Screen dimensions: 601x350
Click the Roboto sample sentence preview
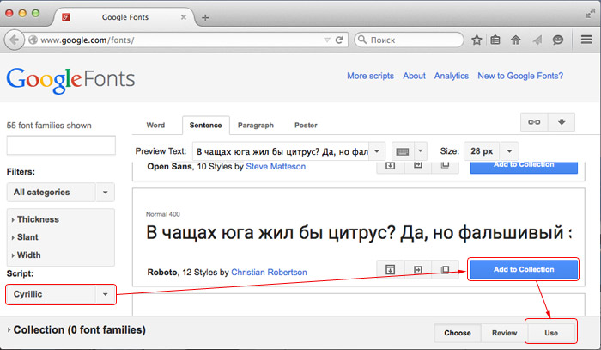coord(359,233)
